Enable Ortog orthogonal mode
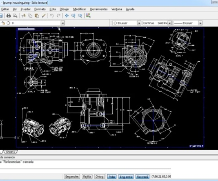This screenshot has width=218, height=181. point(99,177)
